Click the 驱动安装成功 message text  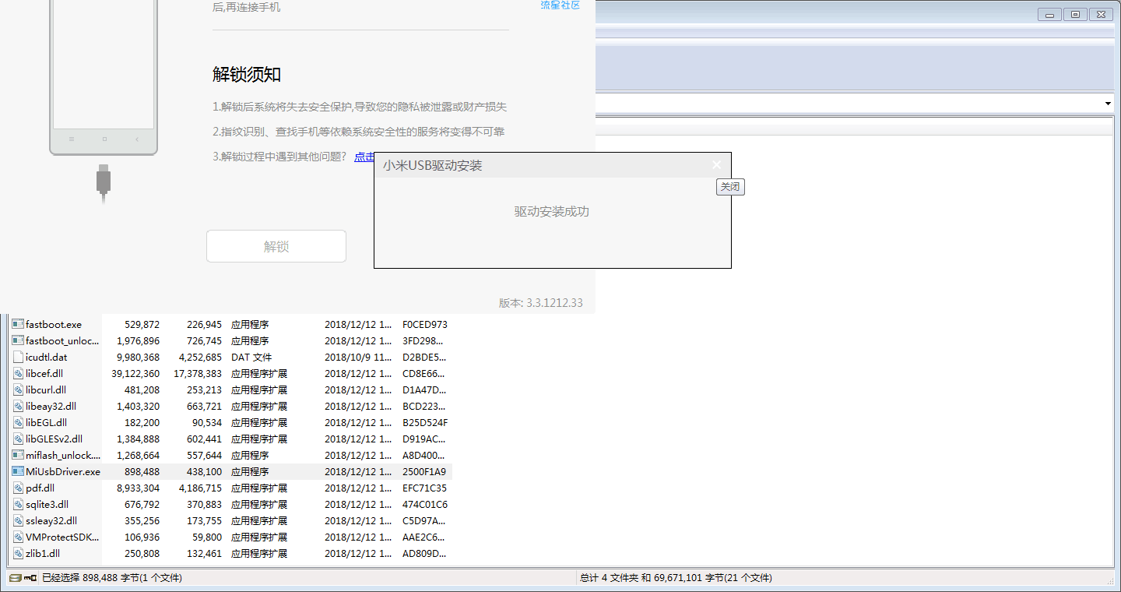point(552,212)
